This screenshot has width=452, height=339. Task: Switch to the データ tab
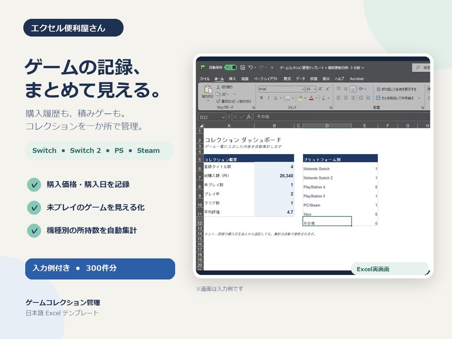coord(300,79)
